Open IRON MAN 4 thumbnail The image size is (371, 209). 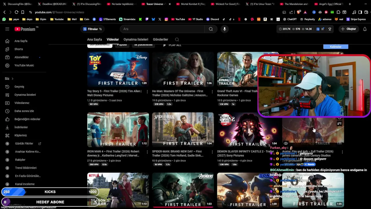(x=118, y=130)
